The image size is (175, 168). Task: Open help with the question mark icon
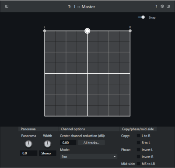pyautogui.click(x=156, y=7)
